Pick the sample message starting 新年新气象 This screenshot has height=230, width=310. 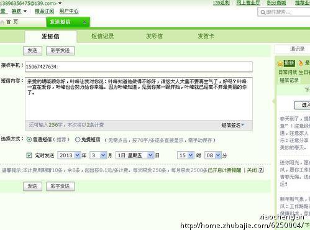coord(294,206)
